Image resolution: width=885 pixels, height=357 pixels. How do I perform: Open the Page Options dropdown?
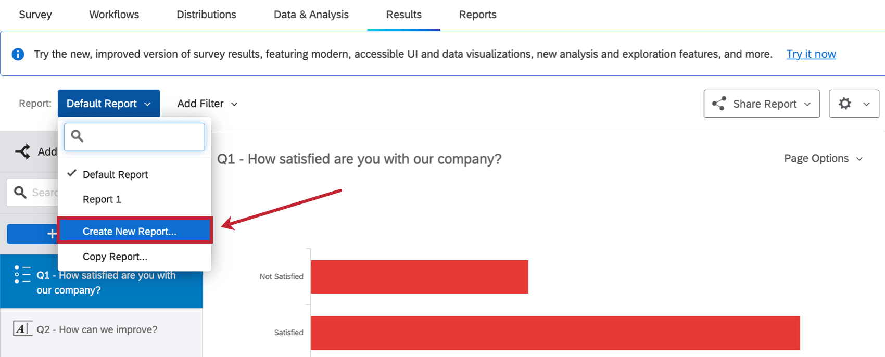point(824,158)
